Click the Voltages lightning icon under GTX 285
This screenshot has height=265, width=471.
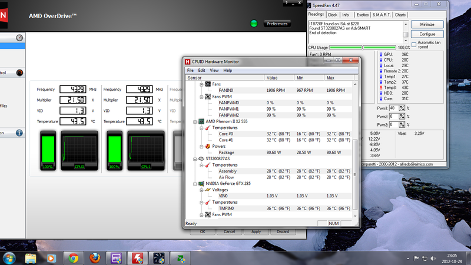pos(208,190)
